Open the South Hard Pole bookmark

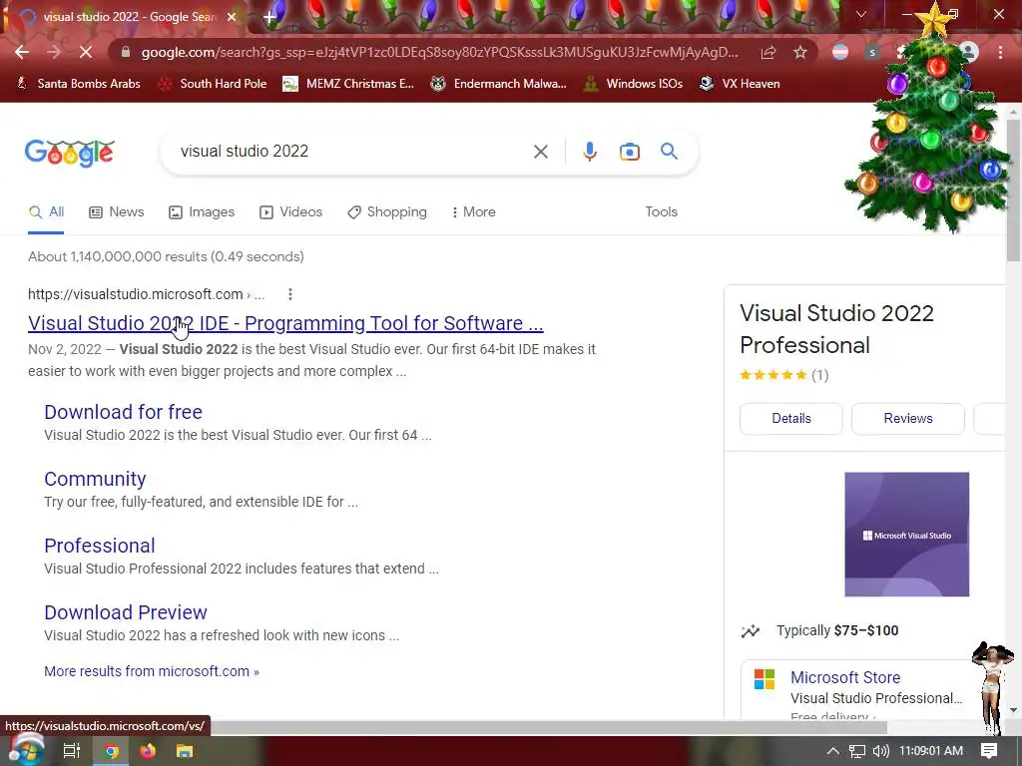[x=214, y=84]
